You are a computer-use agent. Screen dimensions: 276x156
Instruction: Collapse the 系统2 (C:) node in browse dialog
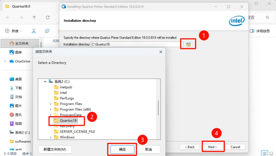[45, 82]
